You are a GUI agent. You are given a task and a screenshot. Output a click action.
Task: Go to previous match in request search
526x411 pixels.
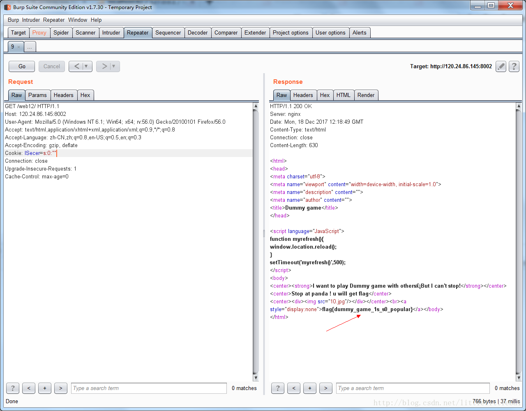(29, 388)
